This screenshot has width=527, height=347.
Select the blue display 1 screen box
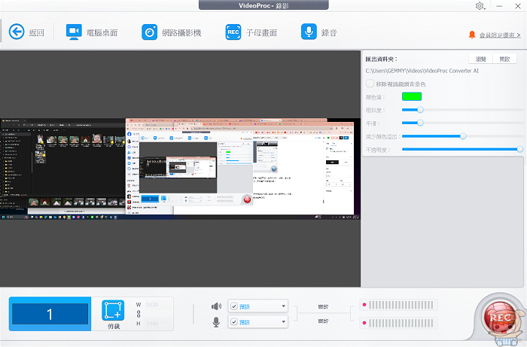point(50,315)
